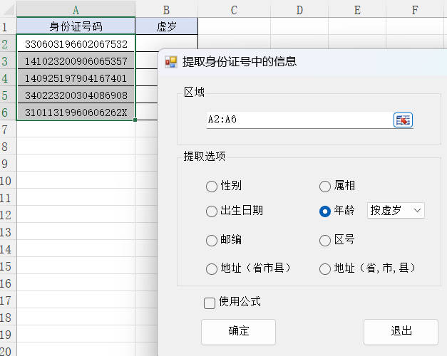Screen dimensions: 447x356
Task: Select the 属相 radio option
Action: (x=325, y=187)
